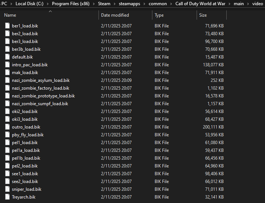
Task: Select file name sniper_load.bik
Action: pos(26,189)
